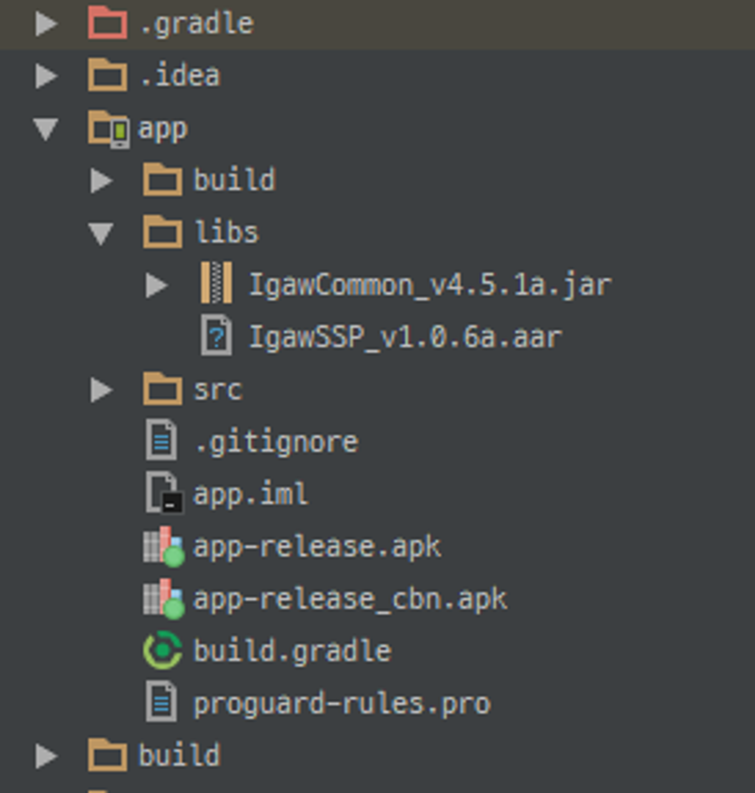This screenshot has width=755, height=793.
Task: Click the red .gradle folder icon
Action: coord(108,23)
